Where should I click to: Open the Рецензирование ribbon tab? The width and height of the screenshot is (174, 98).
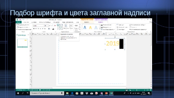click(x=68, y=22)
